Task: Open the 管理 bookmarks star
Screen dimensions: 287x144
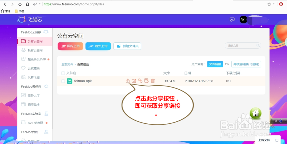Action: pos(3,11)
